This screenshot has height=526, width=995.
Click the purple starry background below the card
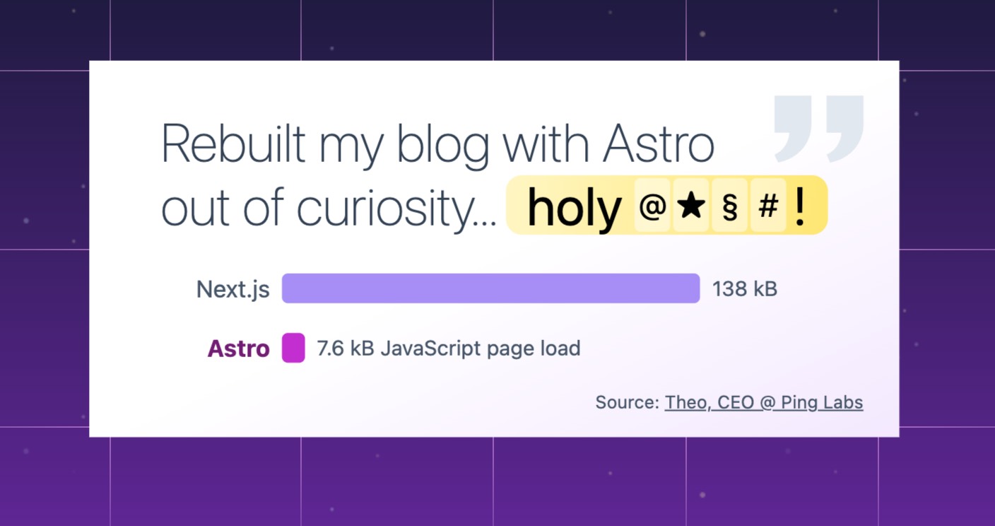pyautogui.click(x=497, y=482)
